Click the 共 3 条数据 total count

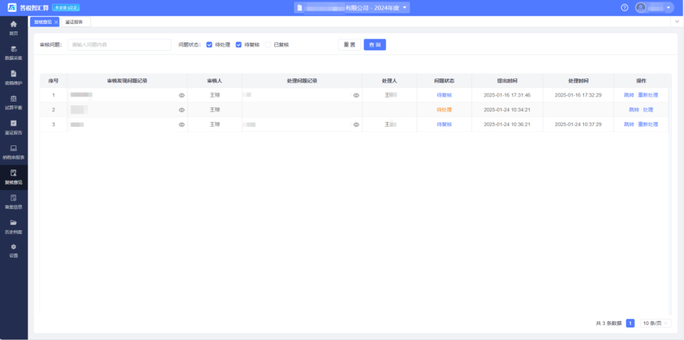tap(609, 323)
